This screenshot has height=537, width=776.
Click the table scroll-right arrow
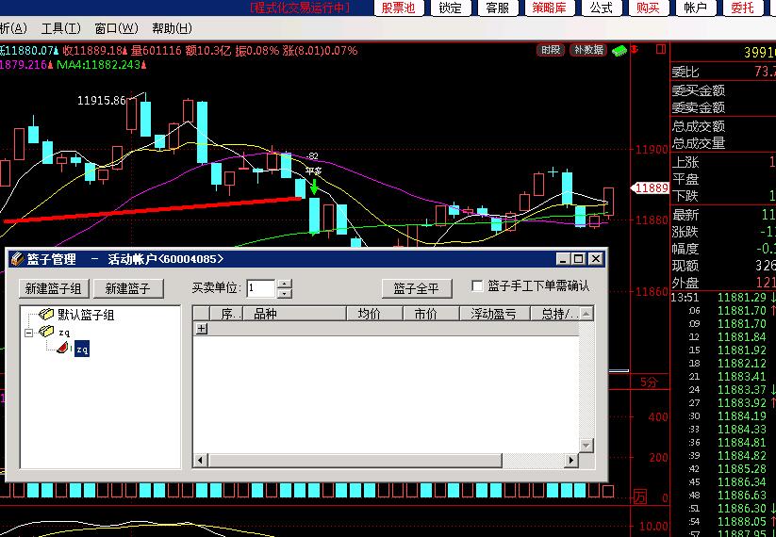click(571, 461)
